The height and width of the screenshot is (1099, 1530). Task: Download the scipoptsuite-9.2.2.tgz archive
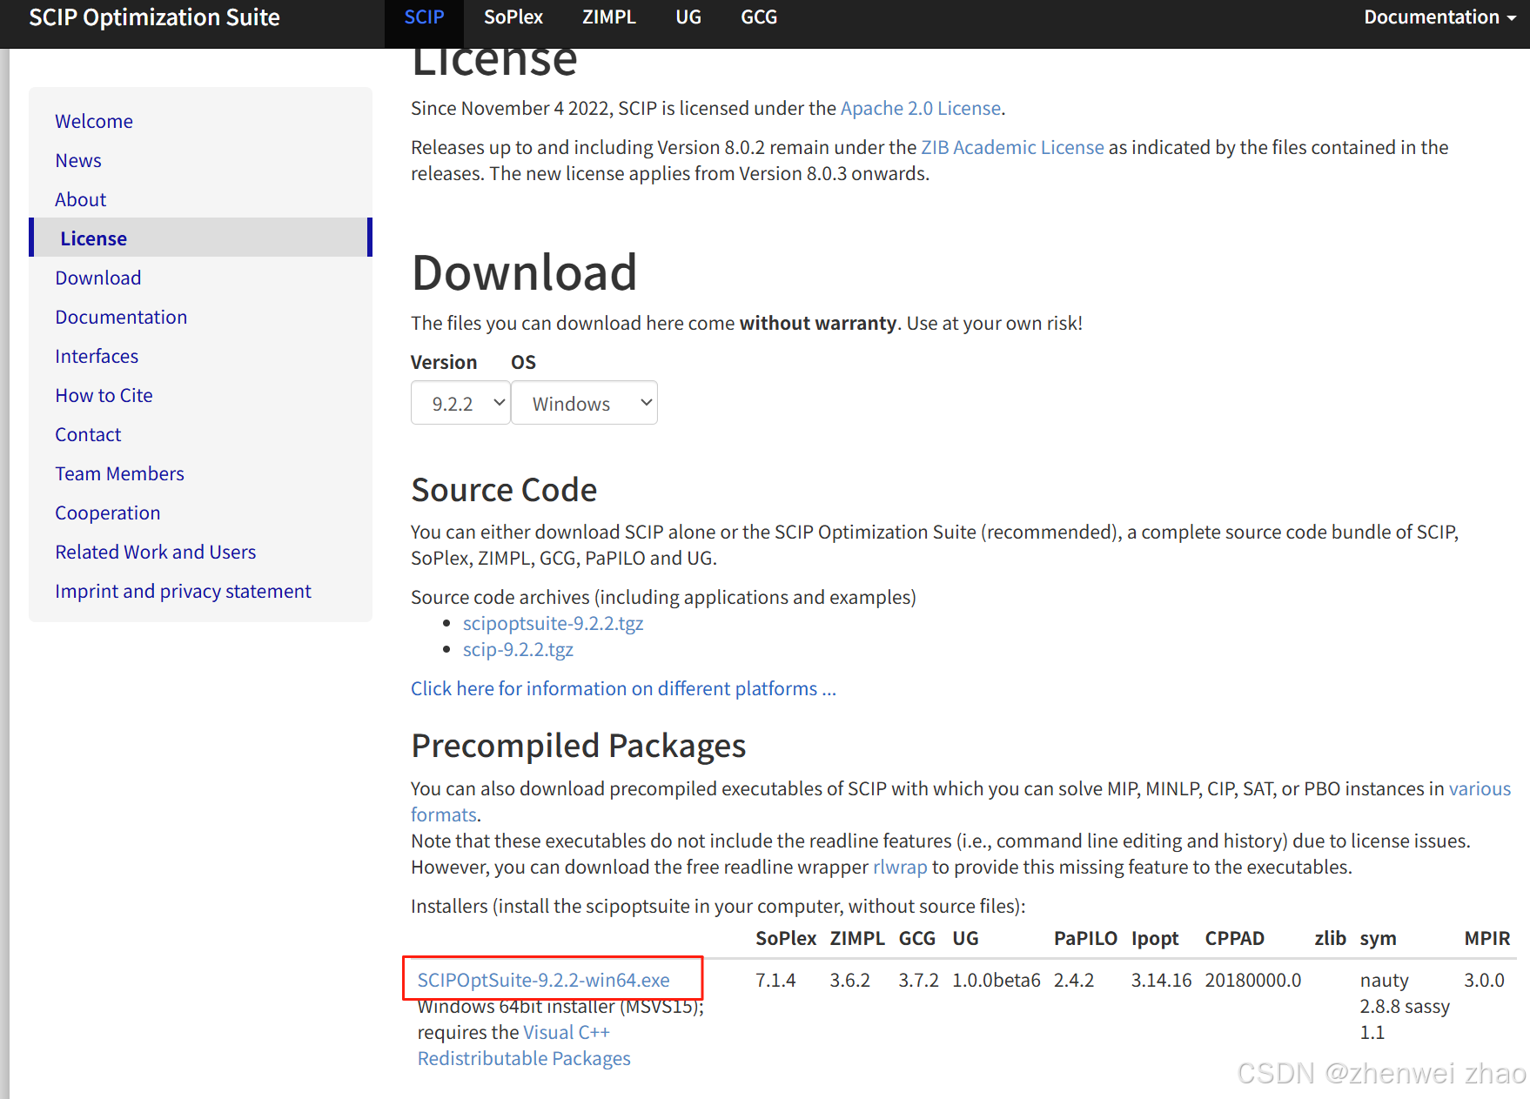[x=553, y=623]
